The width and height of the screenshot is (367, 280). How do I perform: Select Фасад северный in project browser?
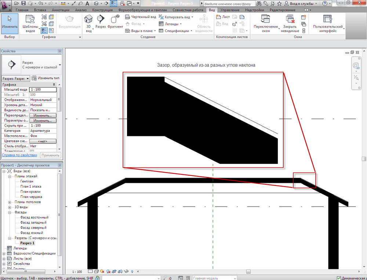(x=33, y=228)
